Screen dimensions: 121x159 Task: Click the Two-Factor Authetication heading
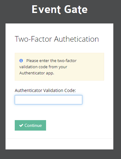57,39
